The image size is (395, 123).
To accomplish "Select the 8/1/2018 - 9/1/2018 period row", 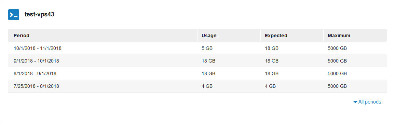I will (197, 73).
